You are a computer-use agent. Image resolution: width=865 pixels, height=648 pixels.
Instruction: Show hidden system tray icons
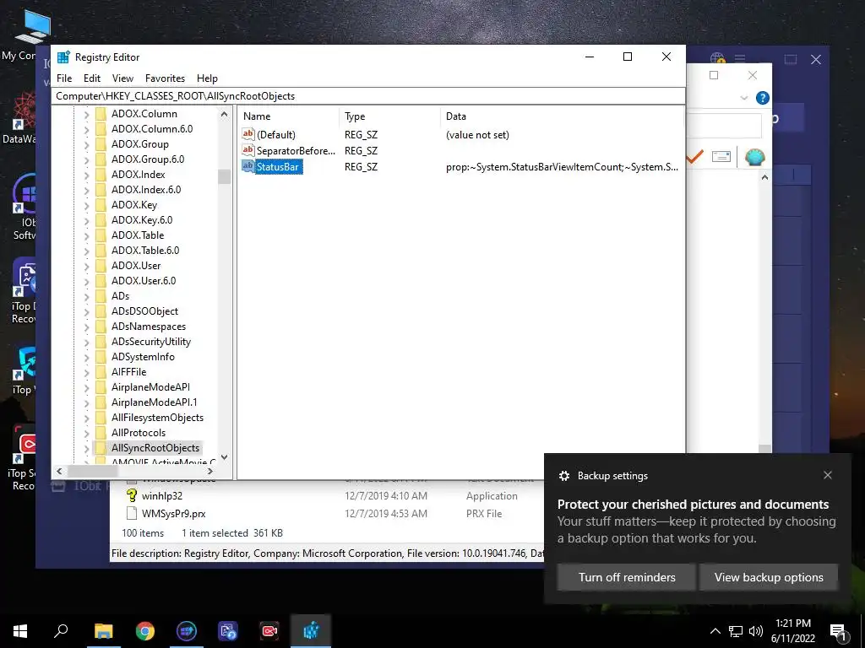tap(715, 631)
